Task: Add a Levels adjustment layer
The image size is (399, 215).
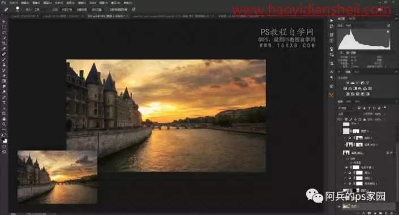Action: click(x=353, y=83)
